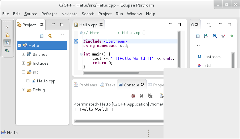
Task: Show hidden tabs chevron in the Outline panel
Action: coord(209,25)
